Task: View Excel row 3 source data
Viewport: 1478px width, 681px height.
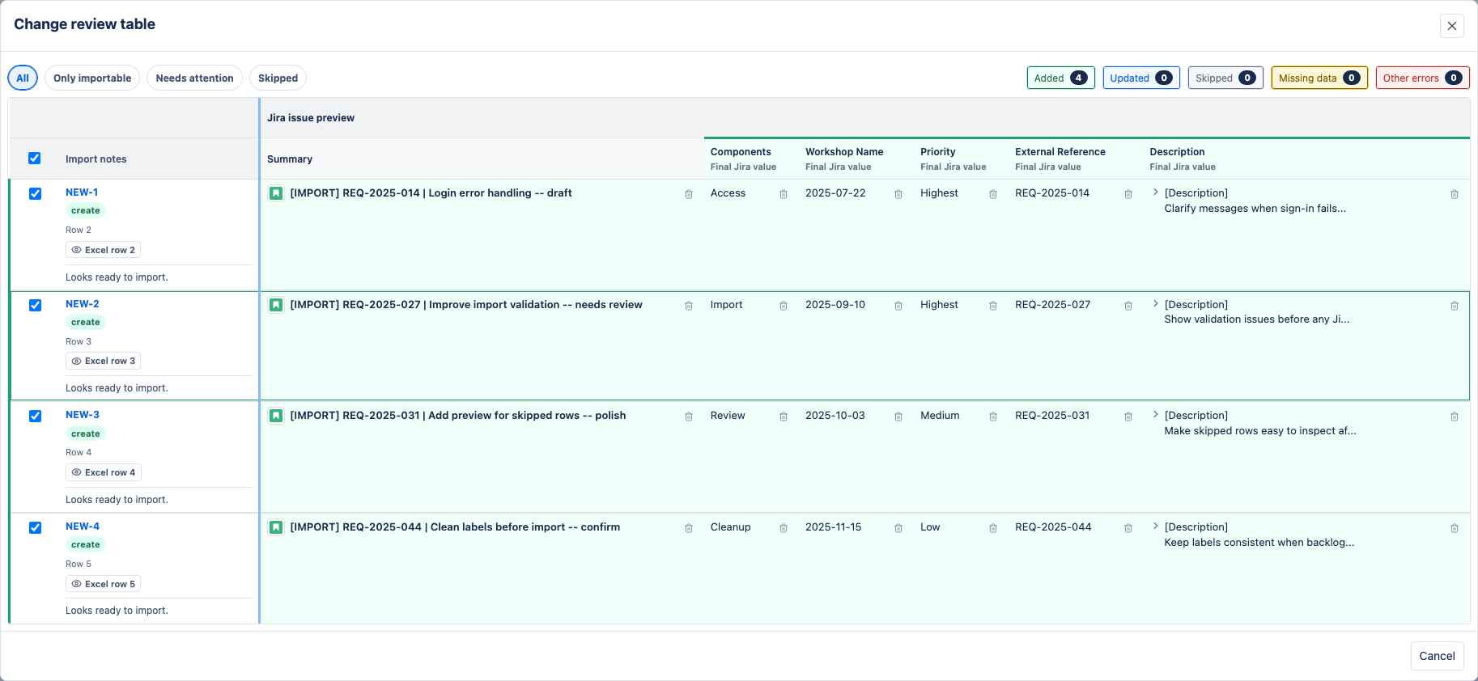Action: point(104,361)
